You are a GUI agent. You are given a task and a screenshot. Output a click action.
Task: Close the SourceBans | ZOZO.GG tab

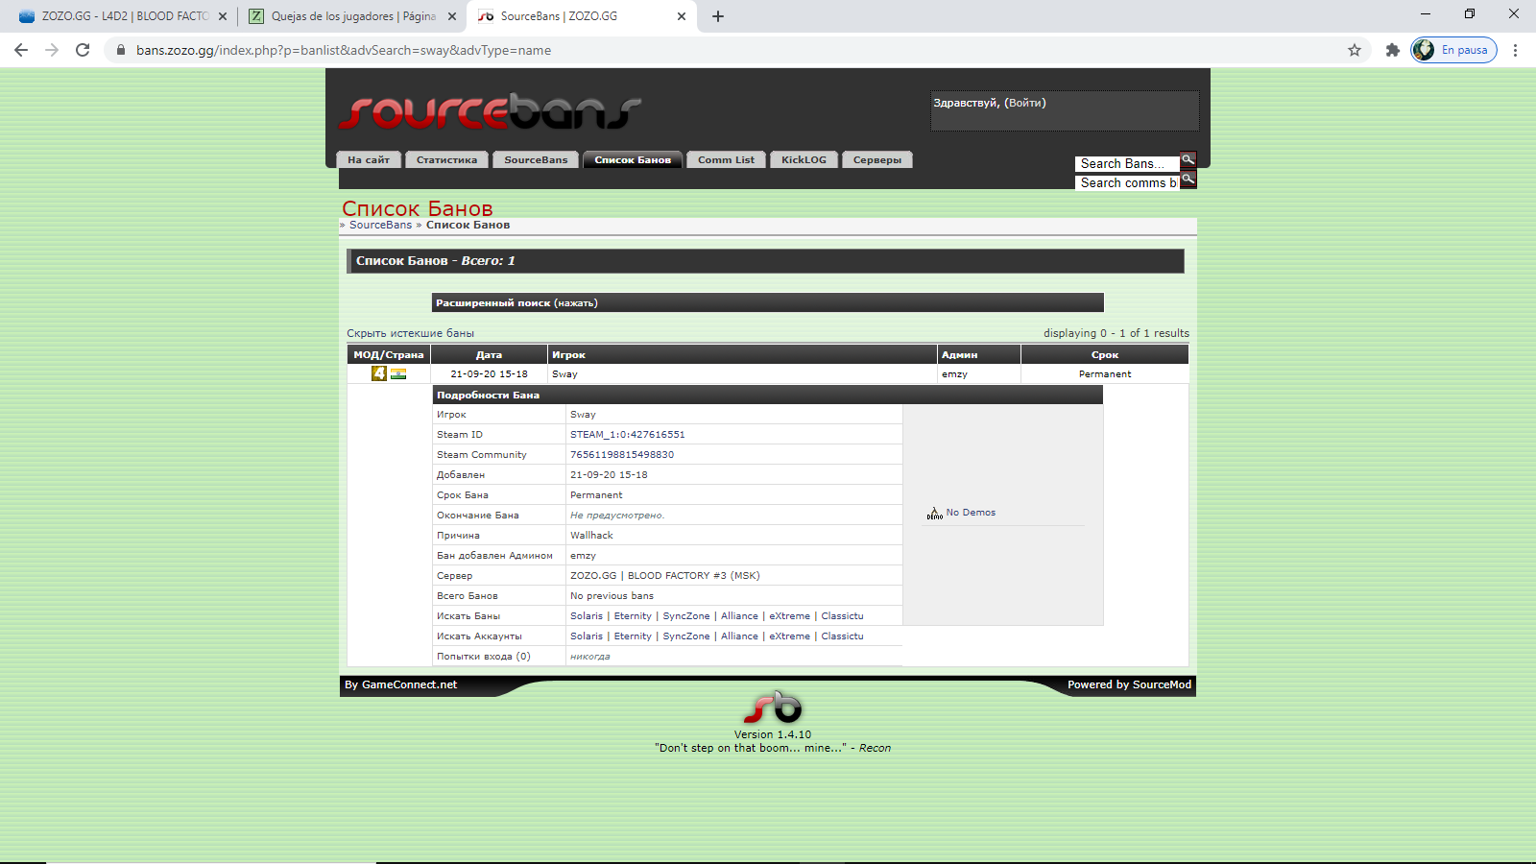pyautogui.click(x=682, y=16)
